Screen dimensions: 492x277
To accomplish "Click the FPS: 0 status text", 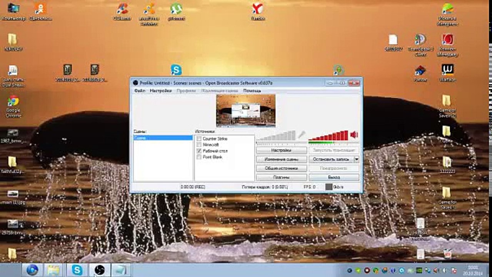I will pyautogui.click(x=310, y=187).
